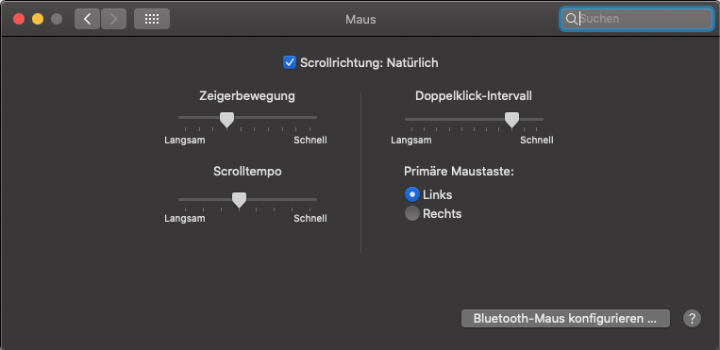Screen dimensions: 720x350
Task: Click the Doppelklick-Intervall slider thumb
Action: point(511,120)
